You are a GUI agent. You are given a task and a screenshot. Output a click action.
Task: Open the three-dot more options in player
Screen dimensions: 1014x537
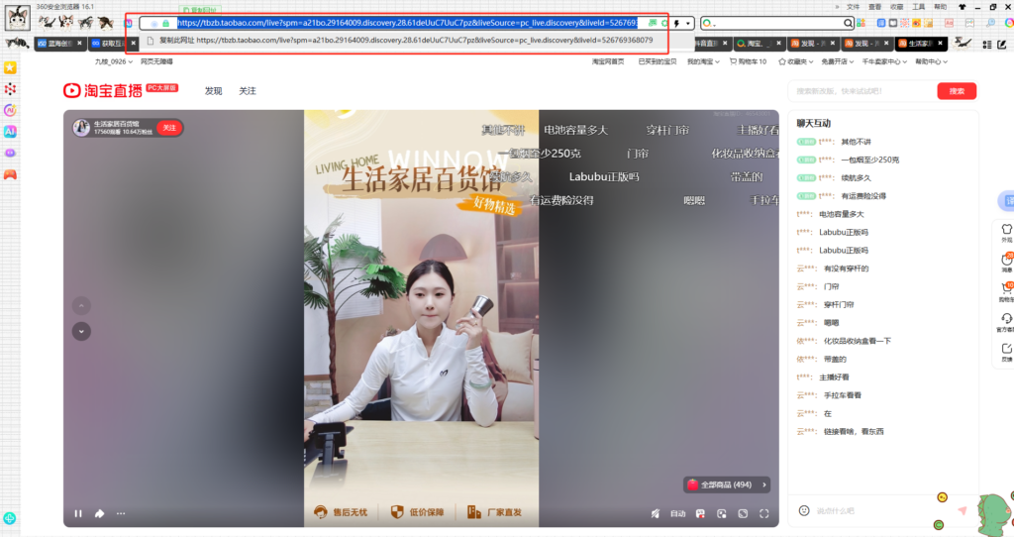121,513
